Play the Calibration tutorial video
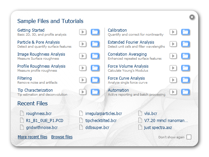 [173, 32]
